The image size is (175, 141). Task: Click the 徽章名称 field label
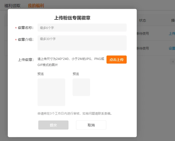coord(26,28)
